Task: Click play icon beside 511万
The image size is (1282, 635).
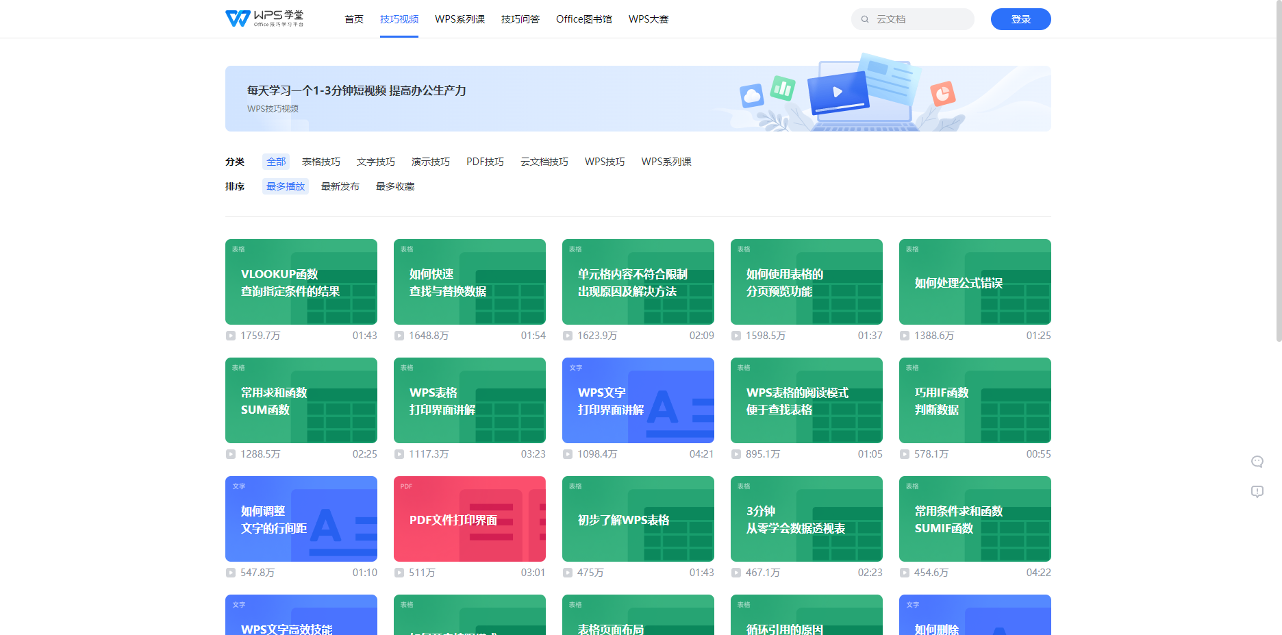Action: (x=399, y=573)
